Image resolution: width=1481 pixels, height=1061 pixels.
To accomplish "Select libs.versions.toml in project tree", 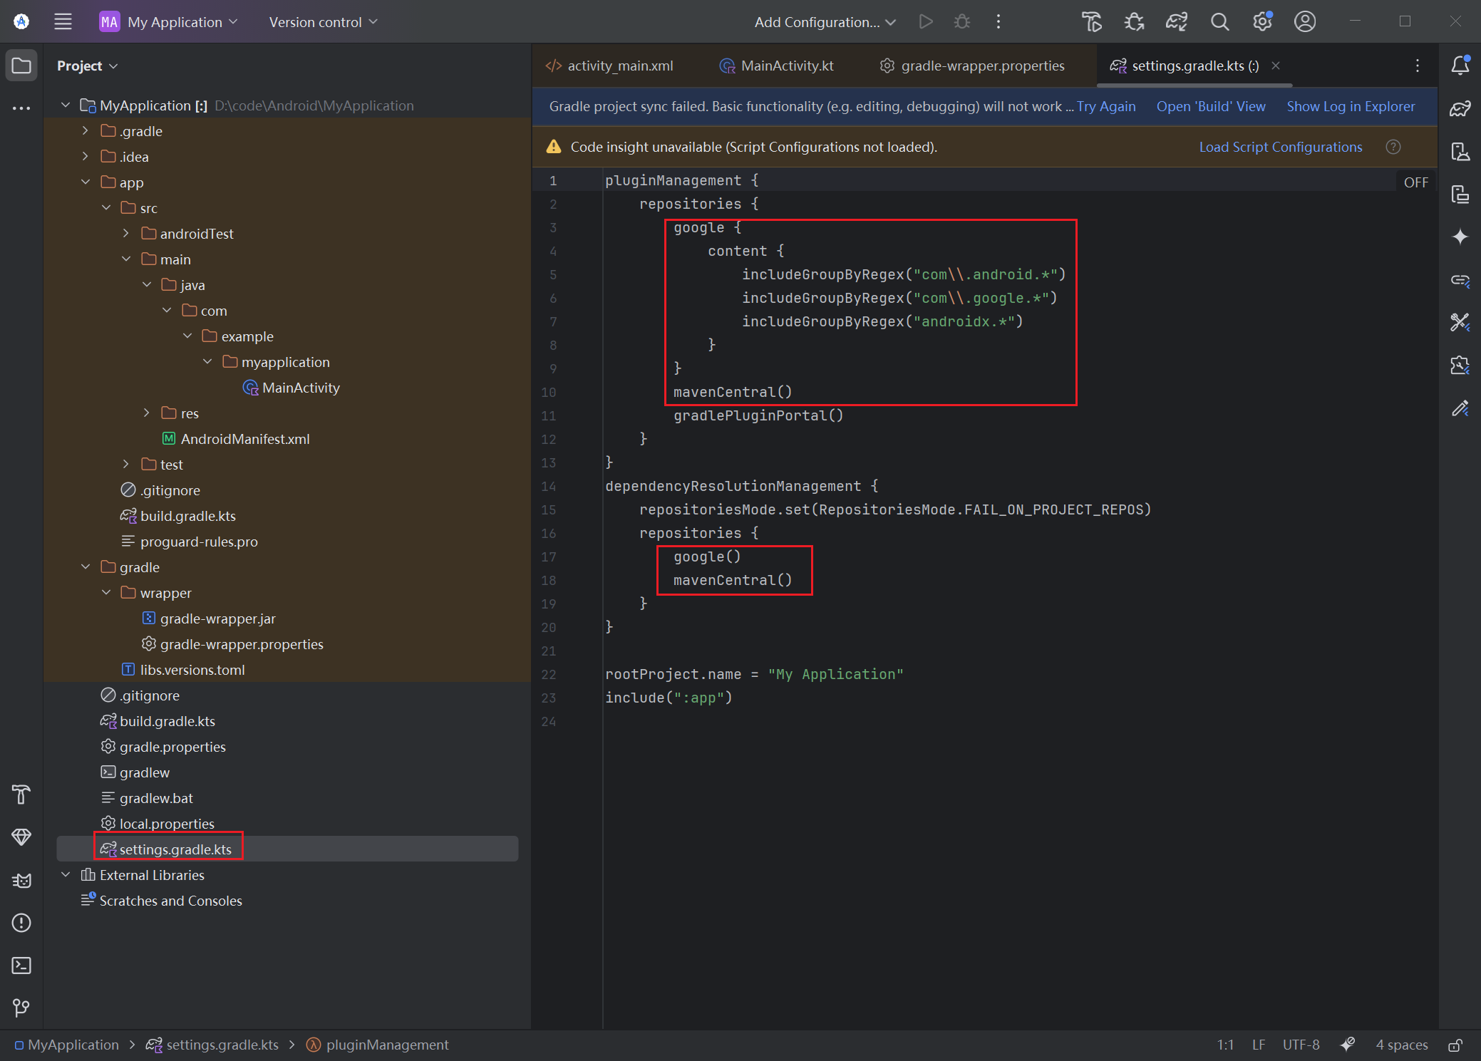I will [192, 670].
